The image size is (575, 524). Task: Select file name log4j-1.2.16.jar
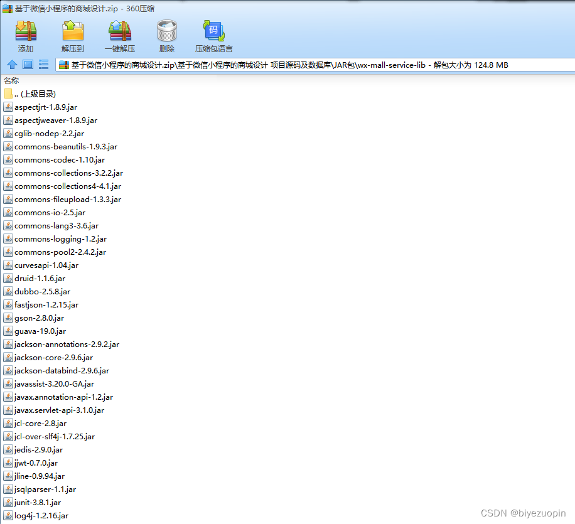[41, 516]
